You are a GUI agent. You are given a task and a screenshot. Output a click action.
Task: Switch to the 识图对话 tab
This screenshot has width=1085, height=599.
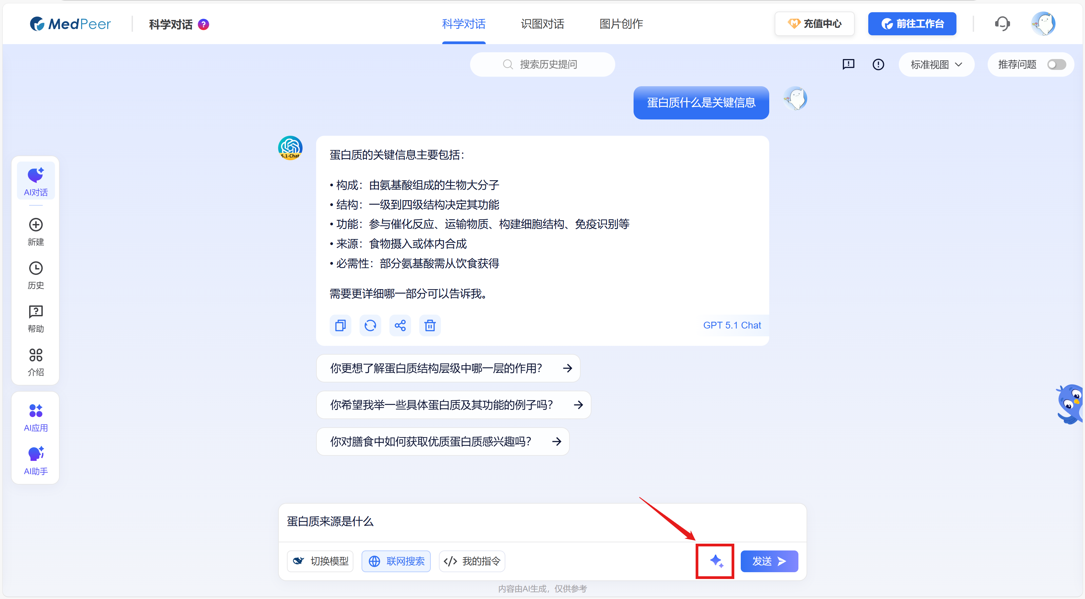click(542, 24)
